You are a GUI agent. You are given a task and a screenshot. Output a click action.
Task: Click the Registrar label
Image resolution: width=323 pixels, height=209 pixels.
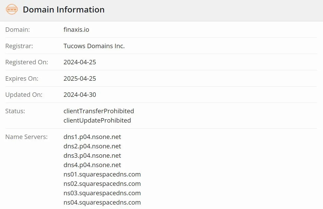click(x=19, y=46)
